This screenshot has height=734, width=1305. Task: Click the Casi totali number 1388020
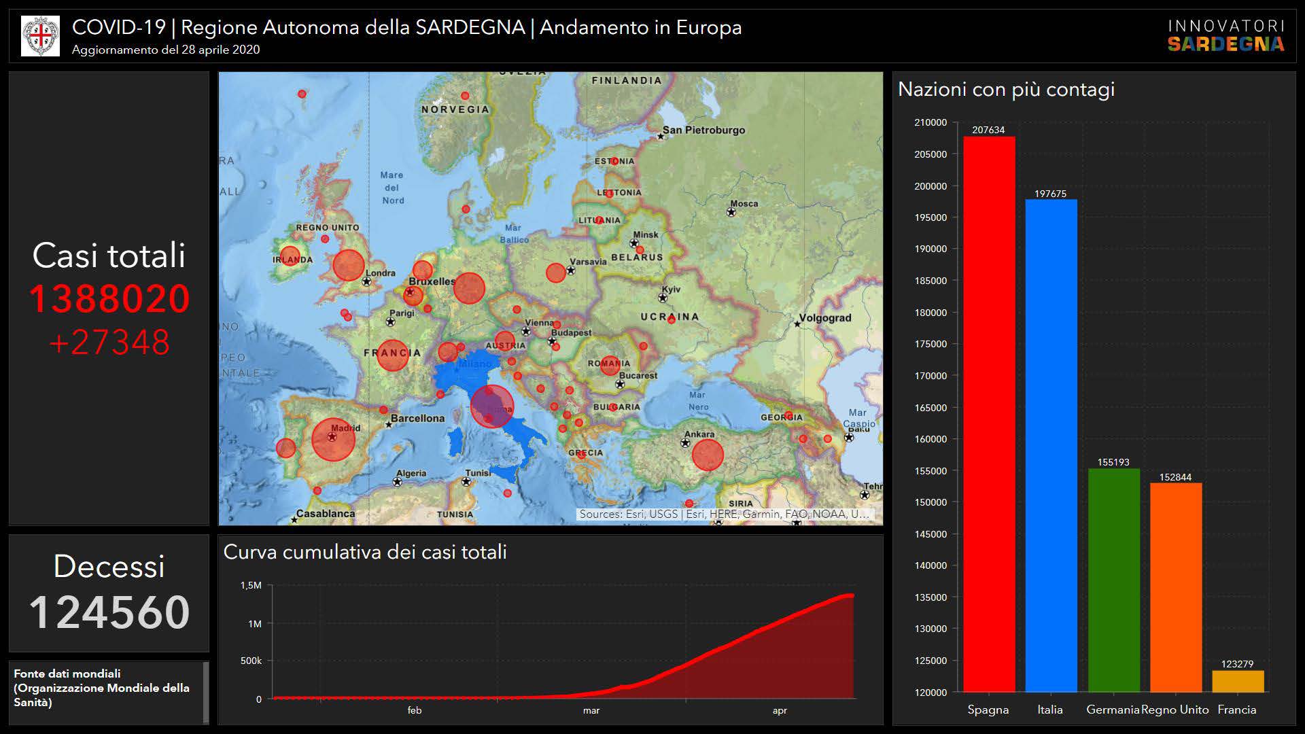coord(109,299)
